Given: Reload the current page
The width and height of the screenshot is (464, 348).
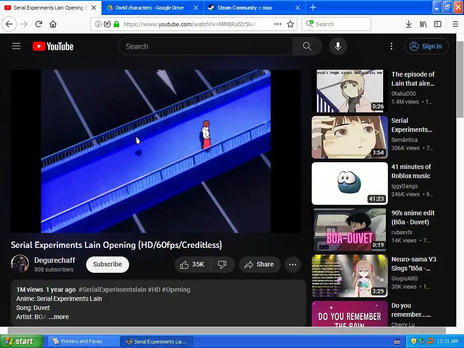Looking at the screenshot, I should click(39, 24).
